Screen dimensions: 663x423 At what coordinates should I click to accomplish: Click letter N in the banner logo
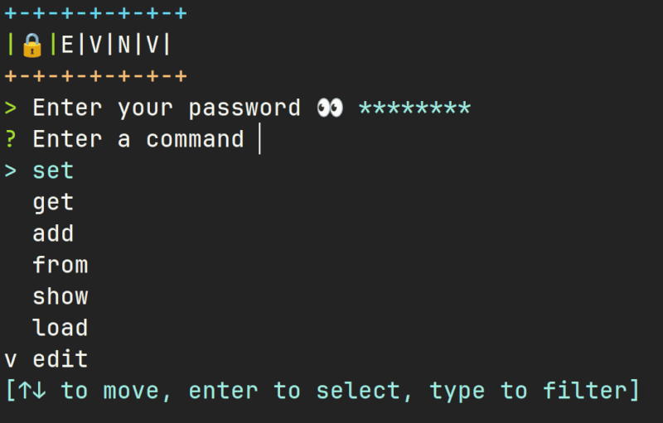[x=123, y=45]
